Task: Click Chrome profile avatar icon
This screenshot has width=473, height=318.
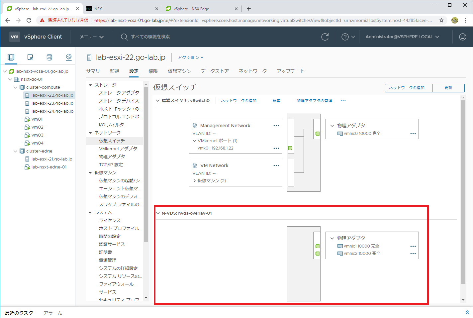Action: [455, 20]
